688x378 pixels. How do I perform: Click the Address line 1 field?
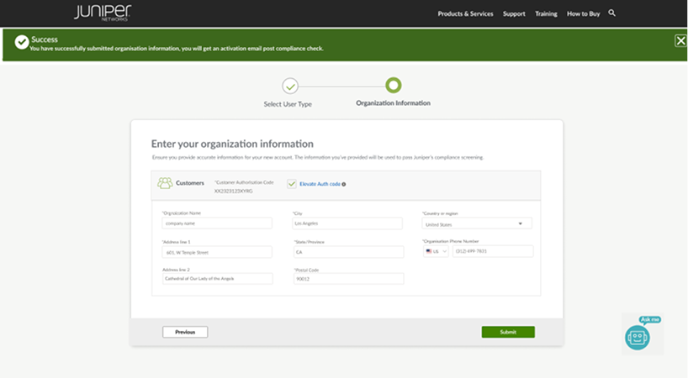click(217, 252)
